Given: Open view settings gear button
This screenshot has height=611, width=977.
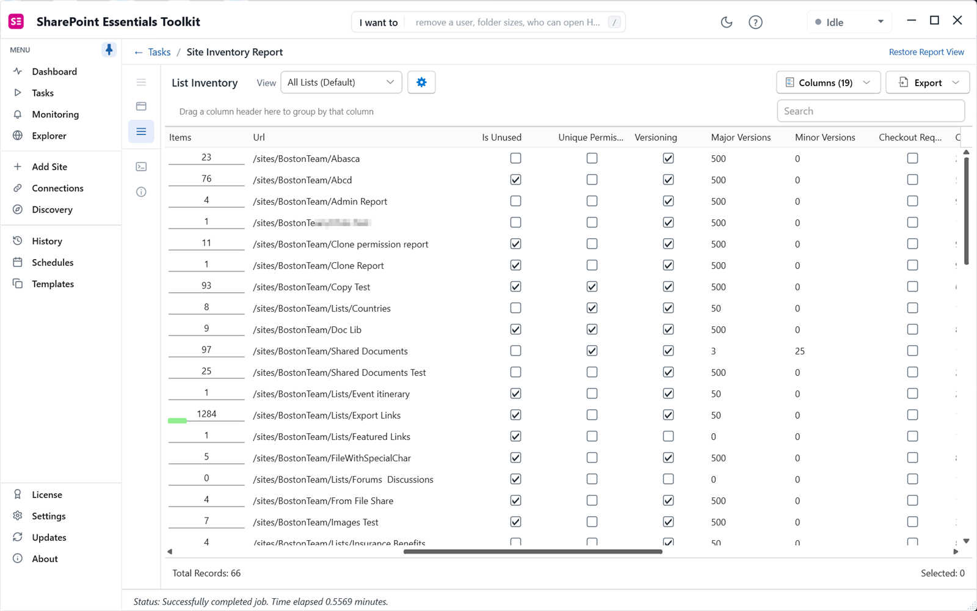Looking at the screenshot, I should [x=421, y=82].
